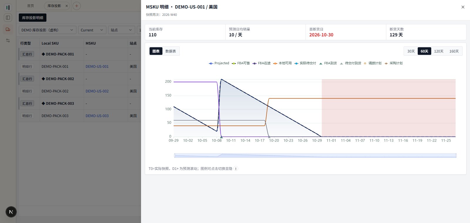Switch to the 数据表 data table tab
The image size is (470, 223).
click(x=171, y=51)
